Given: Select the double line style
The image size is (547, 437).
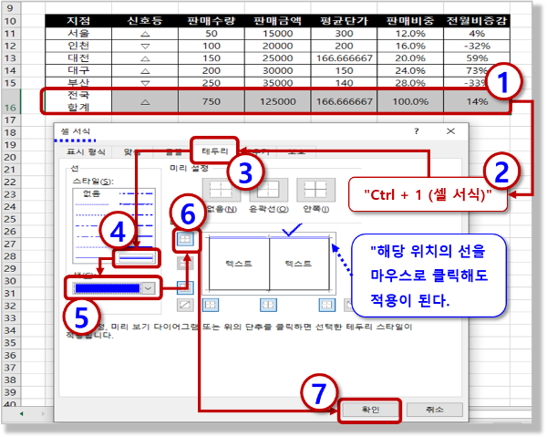Looking at the screenshot, I should (x=136, y=258).
